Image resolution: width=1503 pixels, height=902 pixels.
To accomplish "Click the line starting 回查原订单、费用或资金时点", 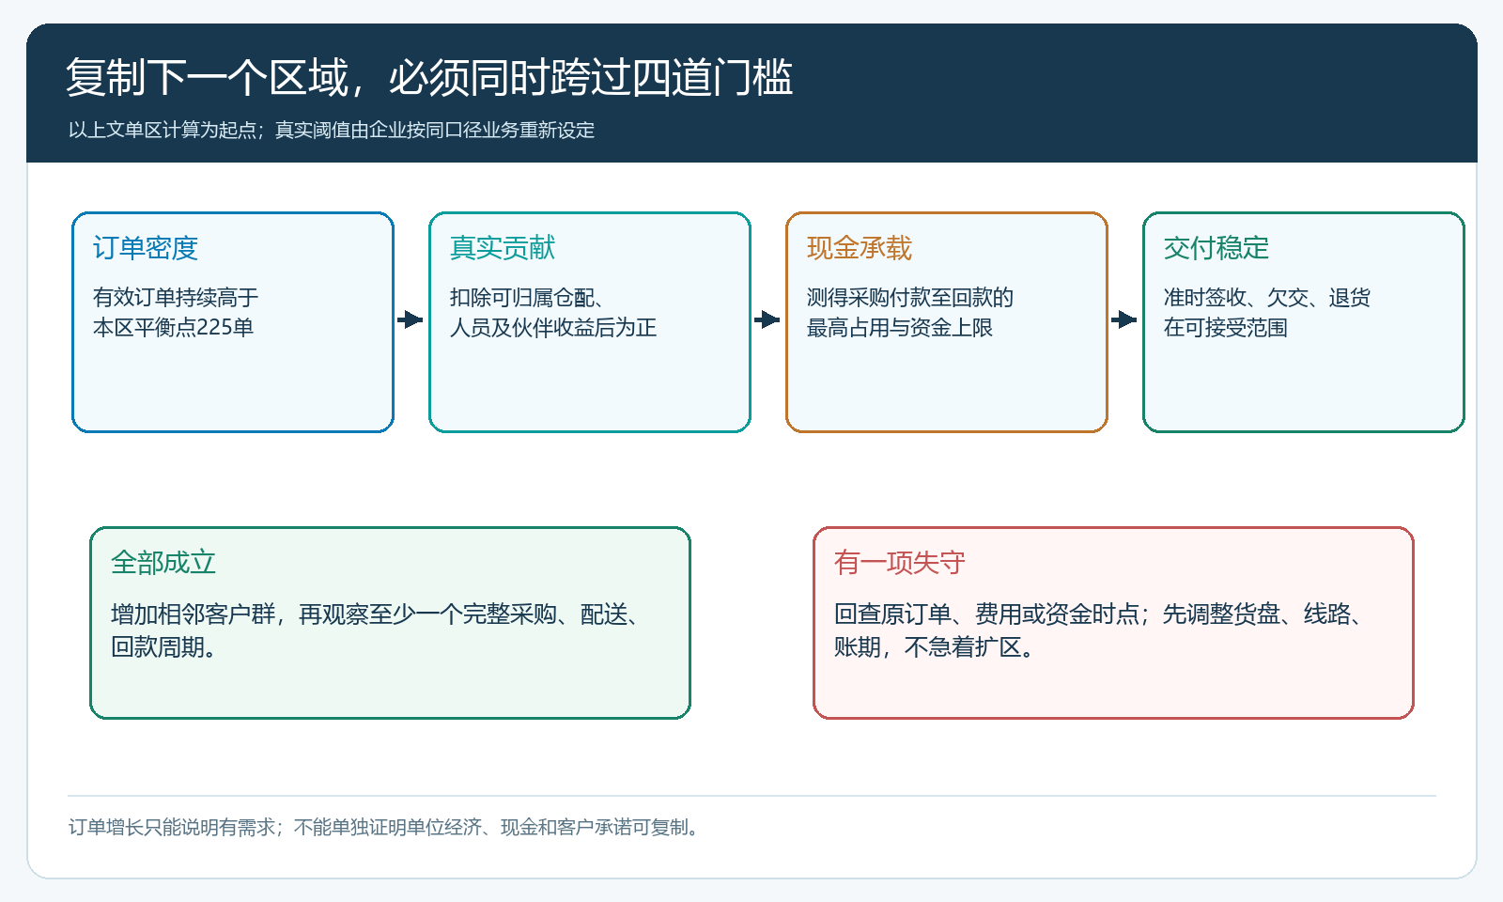I will [1101, 614].
